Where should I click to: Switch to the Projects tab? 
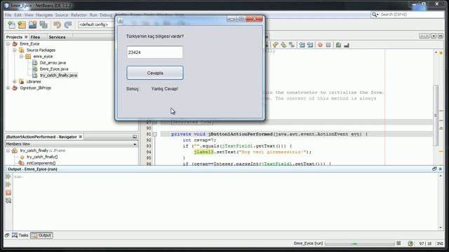(x=14, y=37)
